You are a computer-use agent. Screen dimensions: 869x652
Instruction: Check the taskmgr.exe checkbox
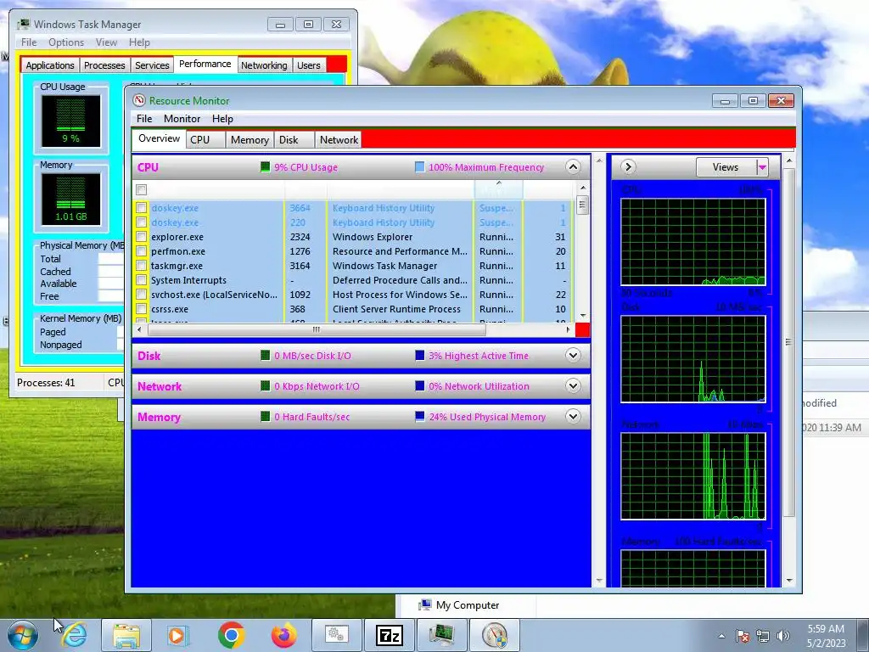click(142, 266)
